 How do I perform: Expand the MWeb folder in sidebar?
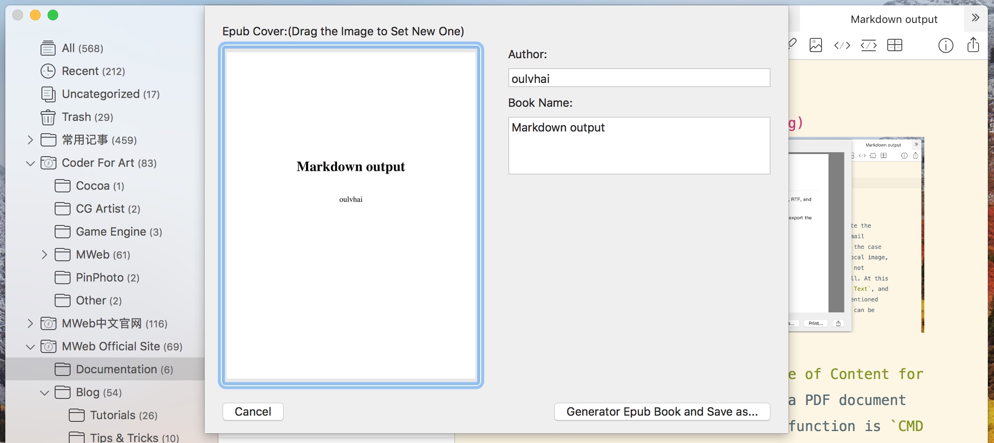[x=44, y=255]
